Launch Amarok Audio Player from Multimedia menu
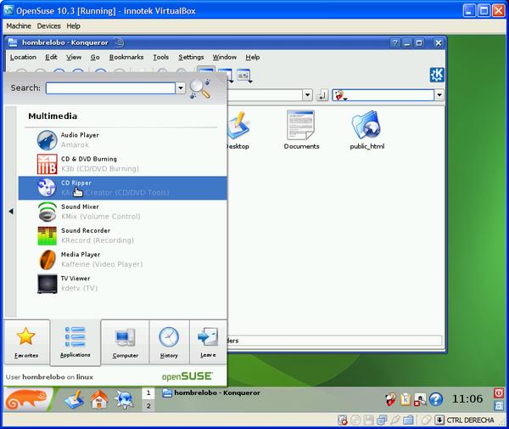The image size is (509, 429). point(122,140)
